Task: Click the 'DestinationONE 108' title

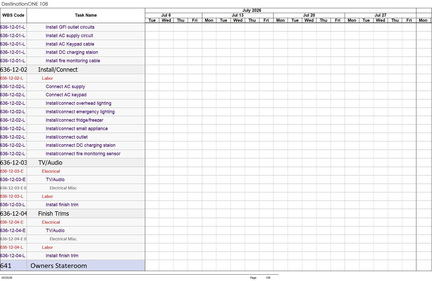Action: tap(25, 4)
